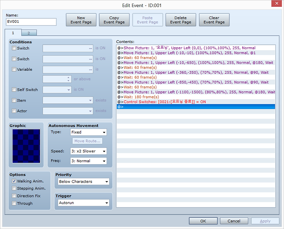284x229 pixels.
Task: Select the Wait: 180 frame(s) line
Action: tap(196, 97)
